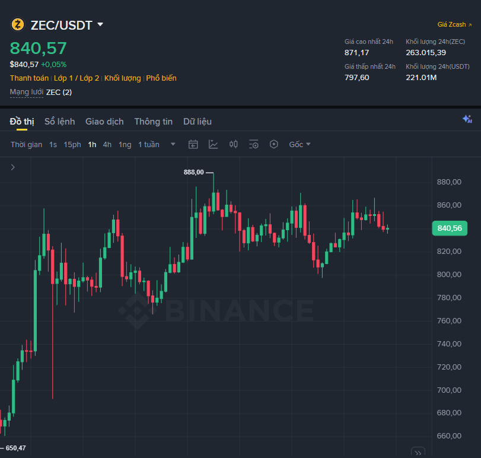This screenshot has height=458, width=481.
Task: Switch to the Giao dịch tab
Action: pyautogui.click(x=104, y=122)
